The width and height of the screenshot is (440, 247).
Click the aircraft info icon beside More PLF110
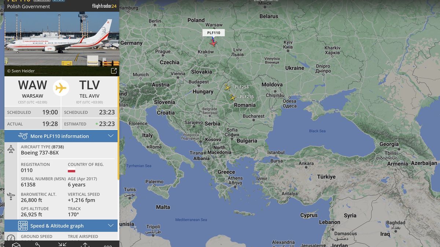click(x=23, y=136)
